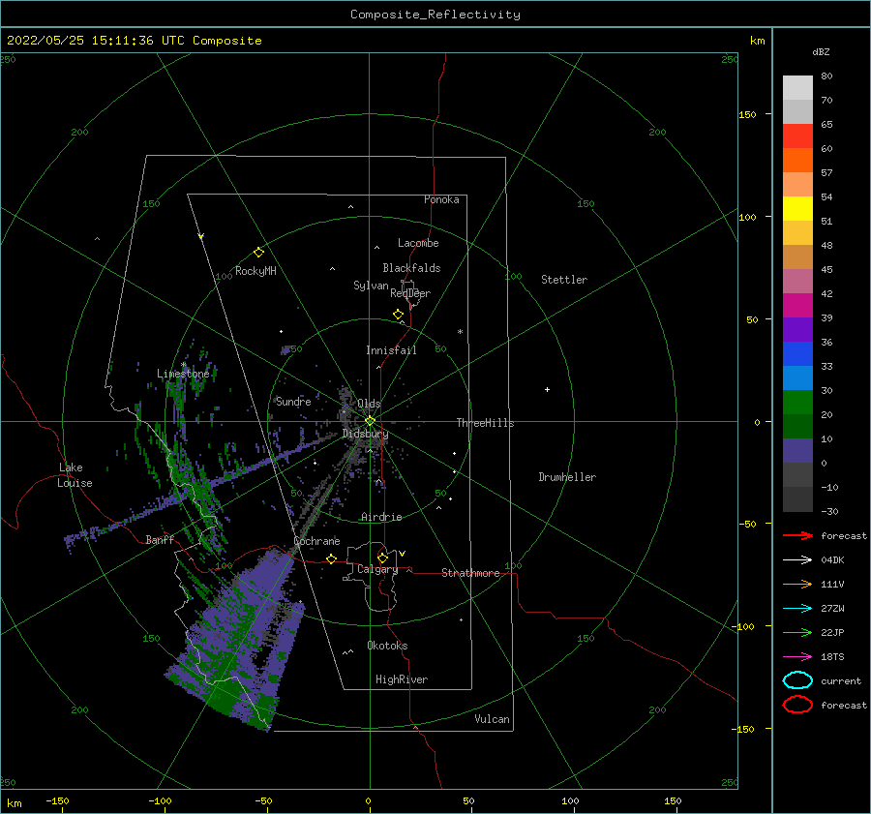Click the cyan current ellipse legend icon

(x=797, y=680)
